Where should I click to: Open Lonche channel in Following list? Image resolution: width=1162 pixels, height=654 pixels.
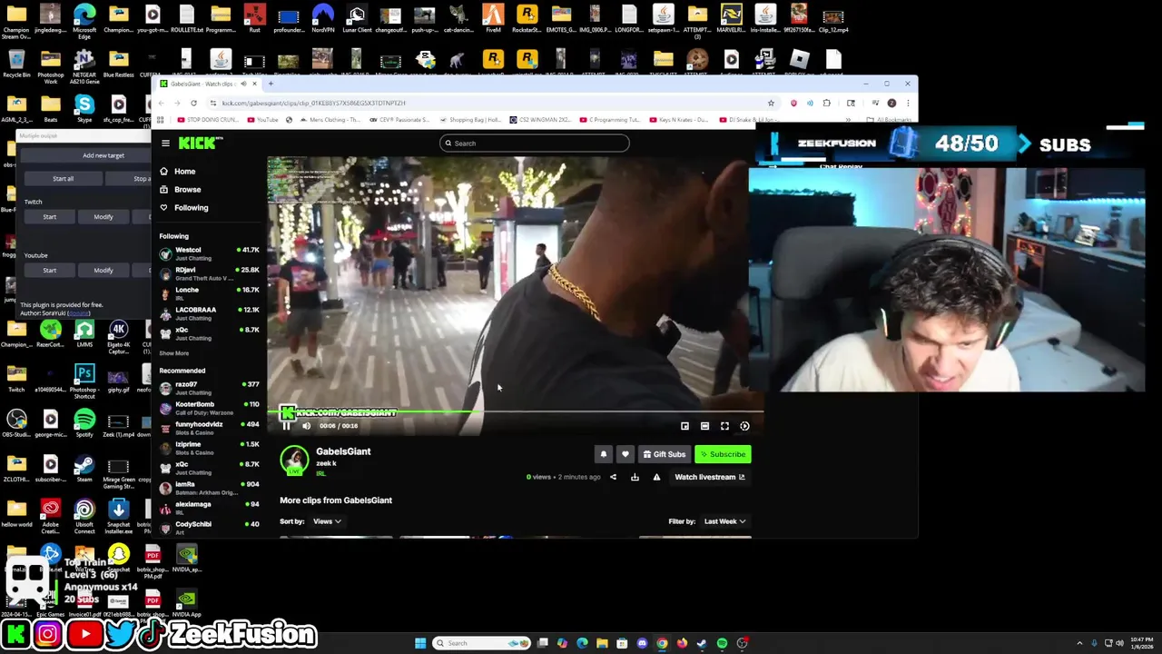click(209, 293)
